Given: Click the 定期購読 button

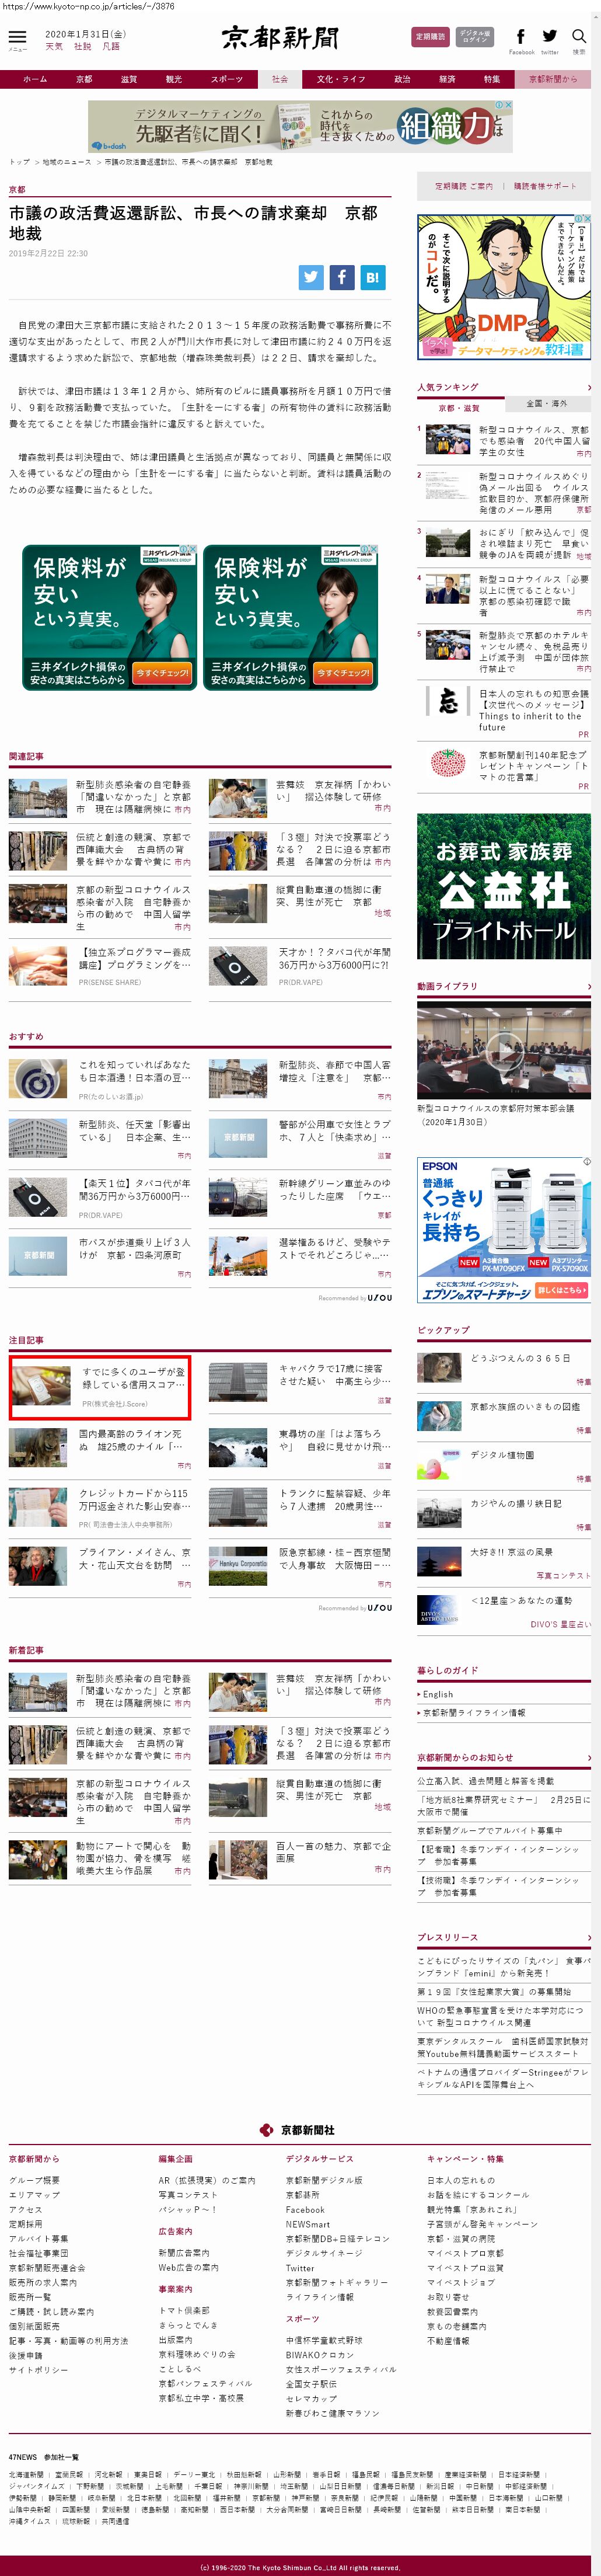Looking at the screenshot, I should pyautogui.click(x=430, y=37).
